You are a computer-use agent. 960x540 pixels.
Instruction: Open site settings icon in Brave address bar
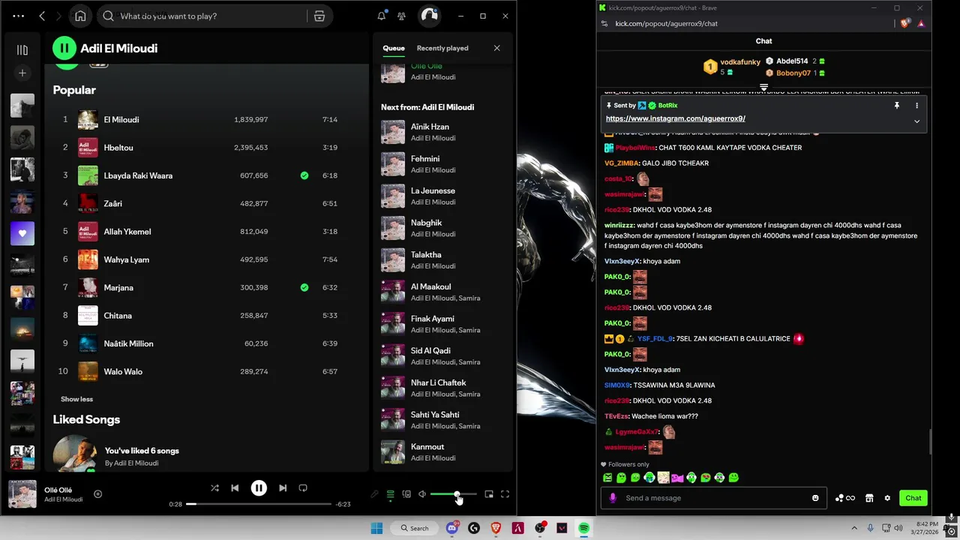(604, 23)
